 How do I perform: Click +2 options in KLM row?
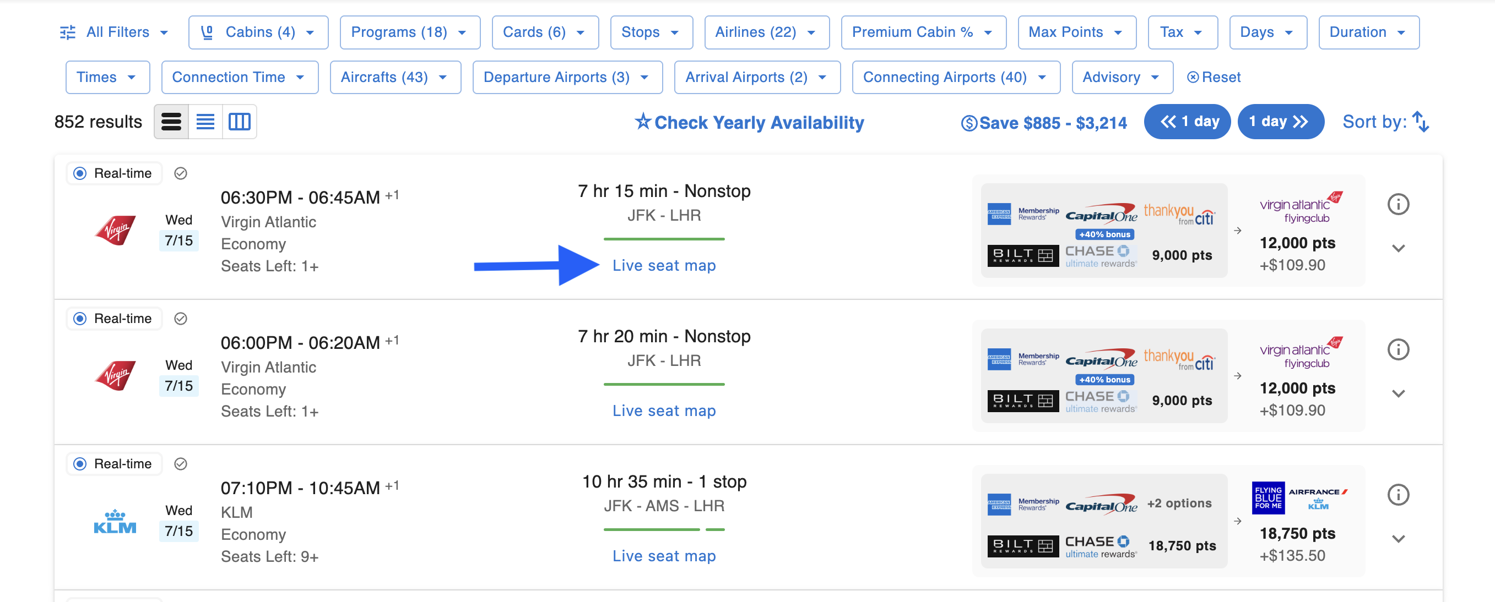1179,503
